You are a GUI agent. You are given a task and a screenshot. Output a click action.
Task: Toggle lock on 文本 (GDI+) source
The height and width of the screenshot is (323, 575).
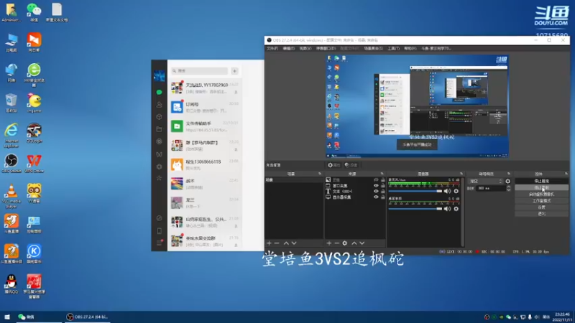coord(383,191)
